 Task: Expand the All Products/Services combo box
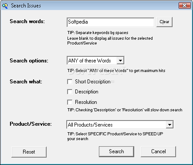pos(169,125)
